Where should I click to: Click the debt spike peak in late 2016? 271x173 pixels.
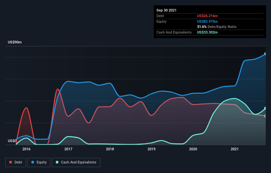[x=58, y=89]
